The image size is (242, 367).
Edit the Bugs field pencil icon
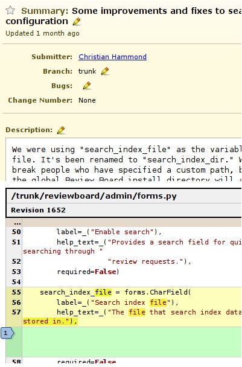tap(87, 86)
